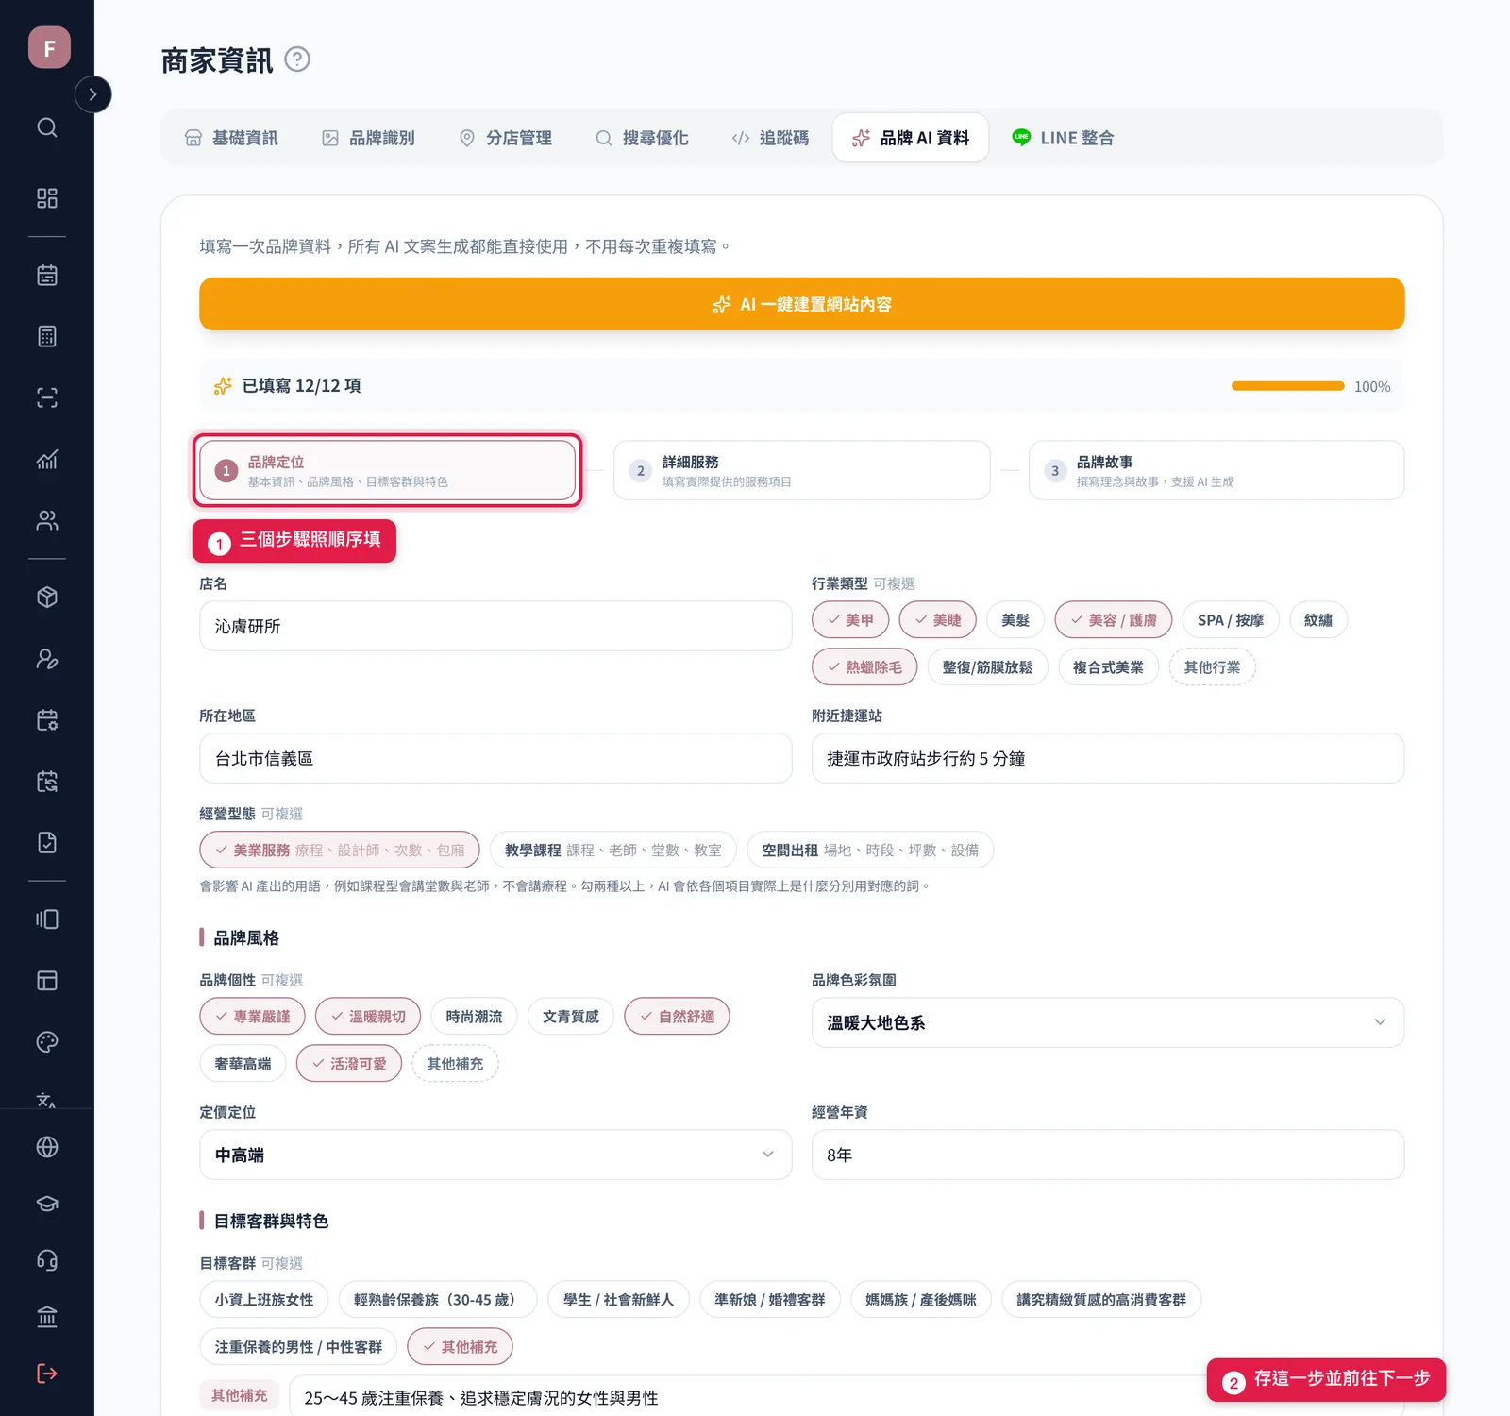Focus the 附近捷運站 input field

(x=1108, y=758)
